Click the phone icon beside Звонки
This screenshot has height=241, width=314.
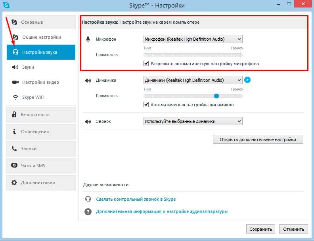(14, 149)
